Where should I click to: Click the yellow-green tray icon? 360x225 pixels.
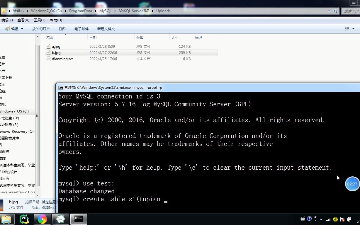[x=335, y=219]
